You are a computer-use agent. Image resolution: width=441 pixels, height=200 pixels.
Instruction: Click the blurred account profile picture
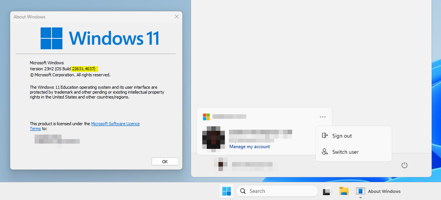(x=213, y=138)
